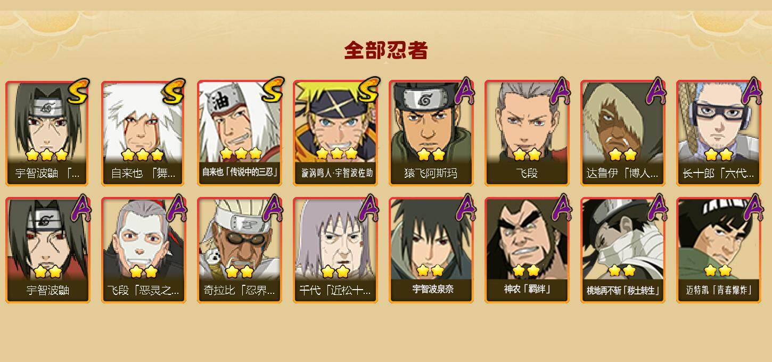The image size is (772, 362).
Task: Select the 达鲁伊「博人...」 card
Action: coord(622,133)
